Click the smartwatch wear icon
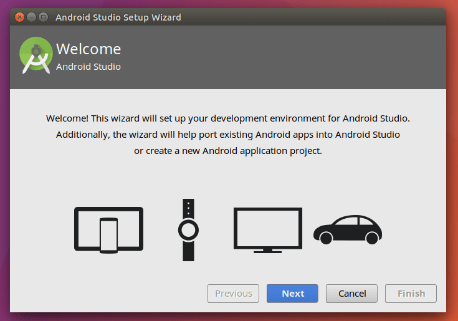Viewport: 458px width, 321px height. point(188,209)
